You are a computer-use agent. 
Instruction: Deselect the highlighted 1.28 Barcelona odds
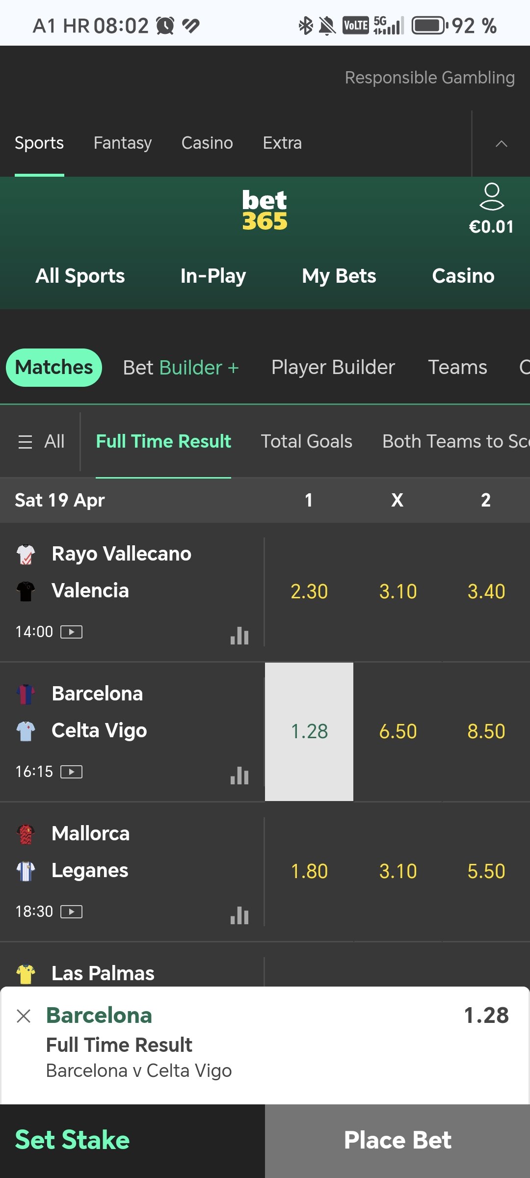pos(309,731)
